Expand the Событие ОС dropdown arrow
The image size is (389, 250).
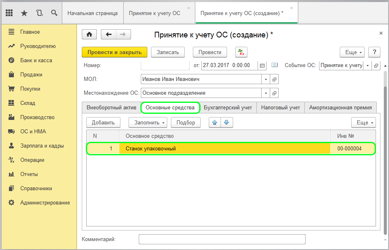(x=367, y=65)
